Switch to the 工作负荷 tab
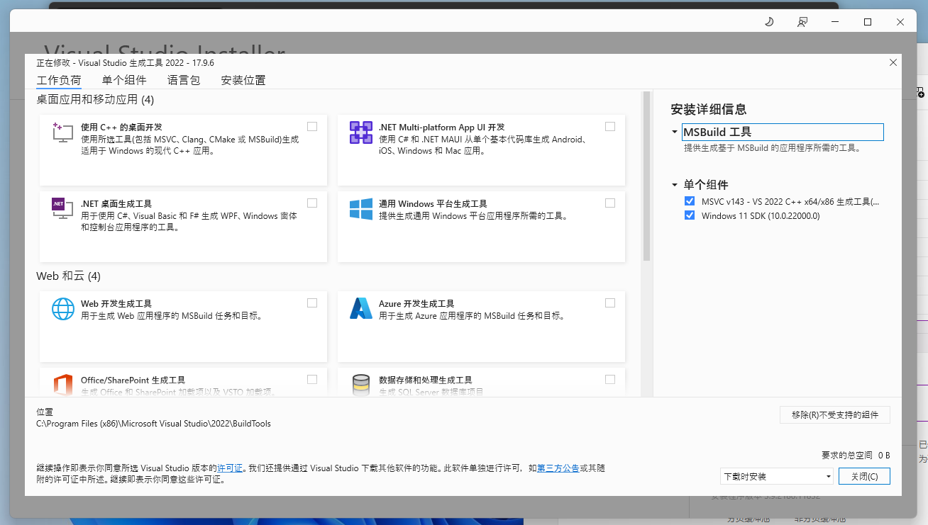The image size is (928, 525). (59, 80)
